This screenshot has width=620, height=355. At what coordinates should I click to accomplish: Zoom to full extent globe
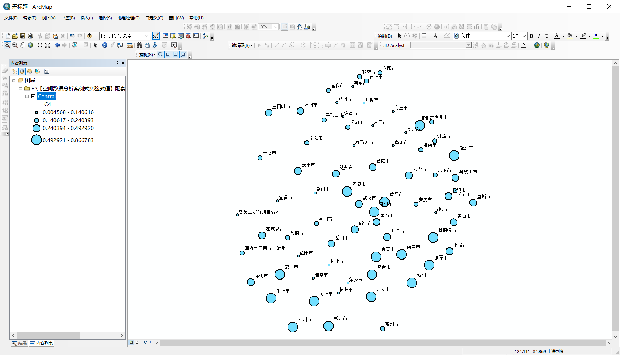31,45
